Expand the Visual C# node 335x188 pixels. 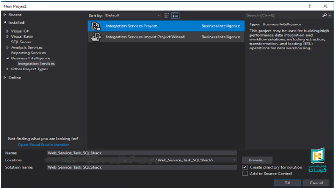click(x=7, y=31)
